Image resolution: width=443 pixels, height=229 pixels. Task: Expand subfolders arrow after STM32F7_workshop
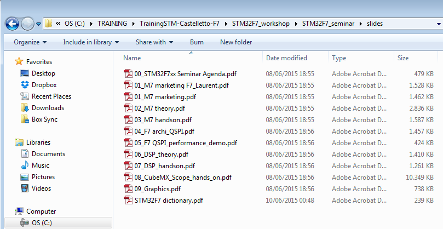[x=296, y=24]
